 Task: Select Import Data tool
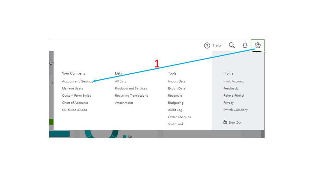pyautogui.click(x=176, y=81)
